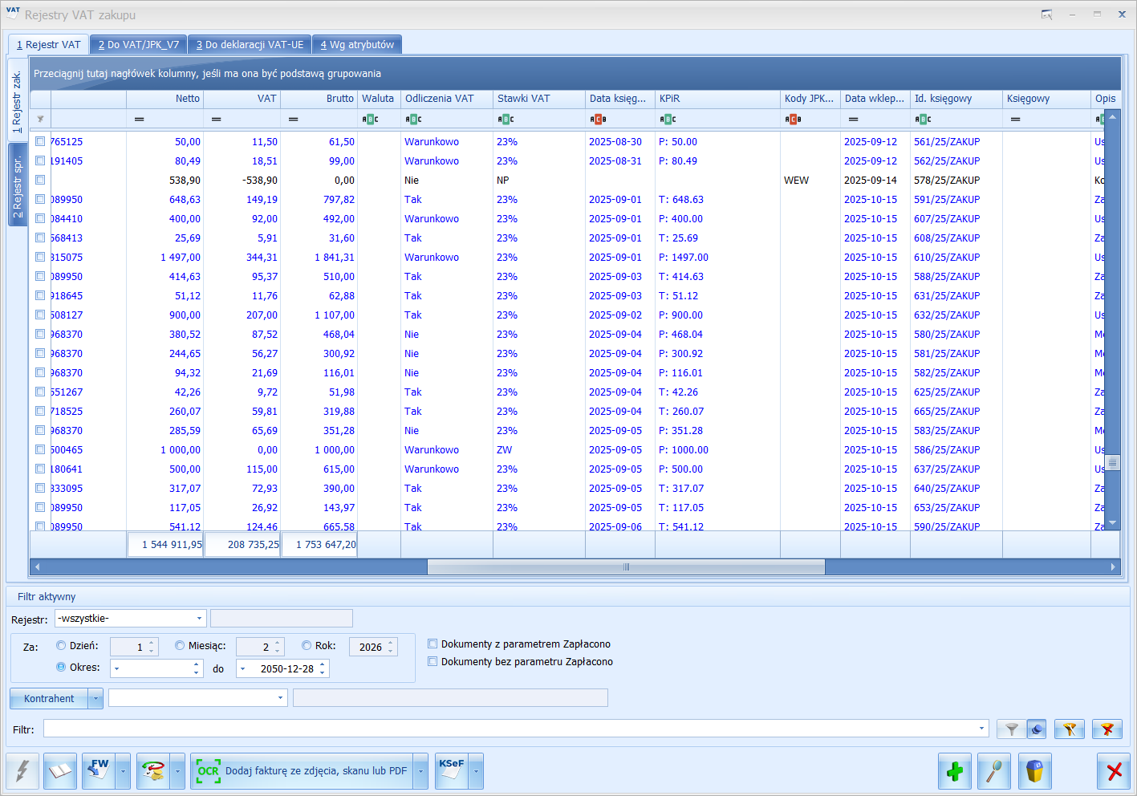Click the filter funnel icon next to Filtr
This screenshot has width=1137, height=796.
click(1012, 729)
